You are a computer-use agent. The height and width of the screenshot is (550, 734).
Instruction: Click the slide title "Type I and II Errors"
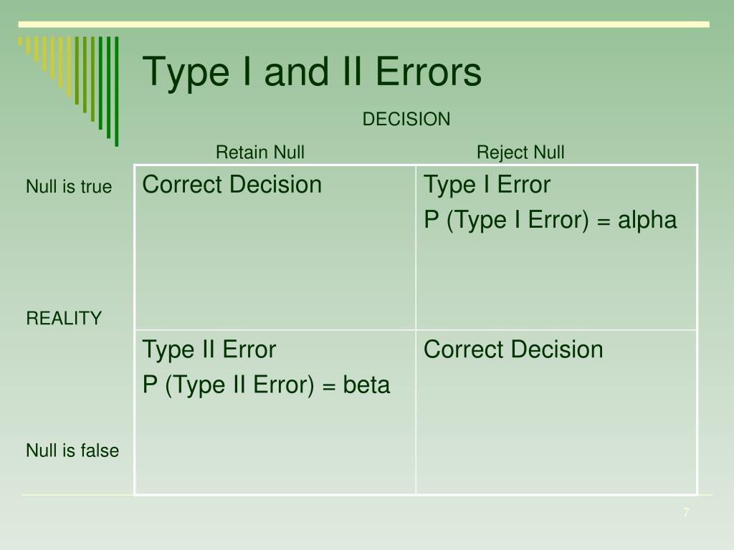coord(312,72)
